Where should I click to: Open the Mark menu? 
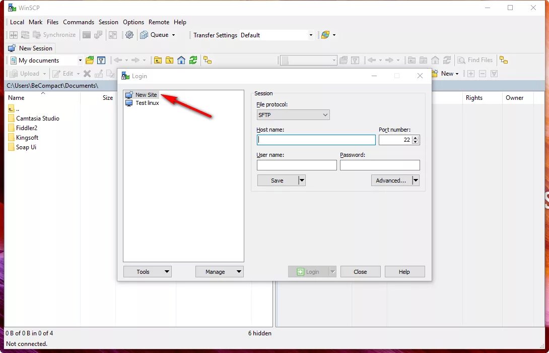point(35,22)
